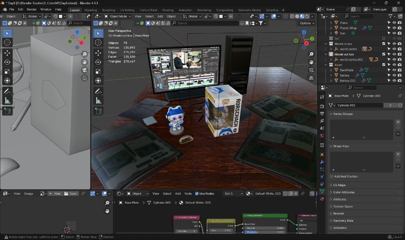Select the Annotate tool in main viewport
This screenshot has height=240, width=405.
click(x=98, y=91)
